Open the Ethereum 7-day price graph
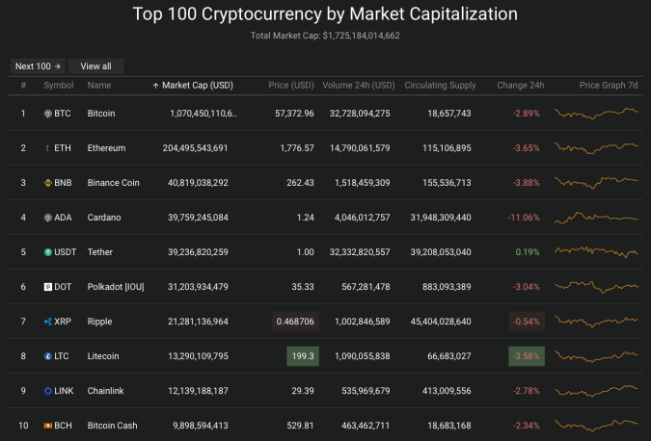651x441 pixels. pyautogui.click(x=596, y=147)
